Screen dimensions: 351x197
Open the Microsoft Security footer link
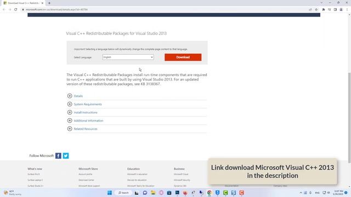(x=182, y=180)
